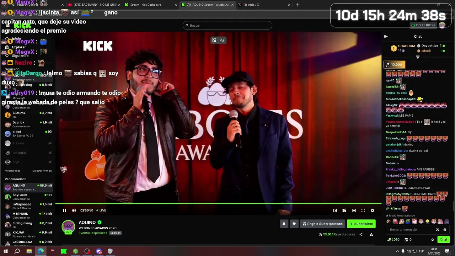Click the video progress bar
The width and height of the screenshot is (455, 256).
click(x=218, y=204)
